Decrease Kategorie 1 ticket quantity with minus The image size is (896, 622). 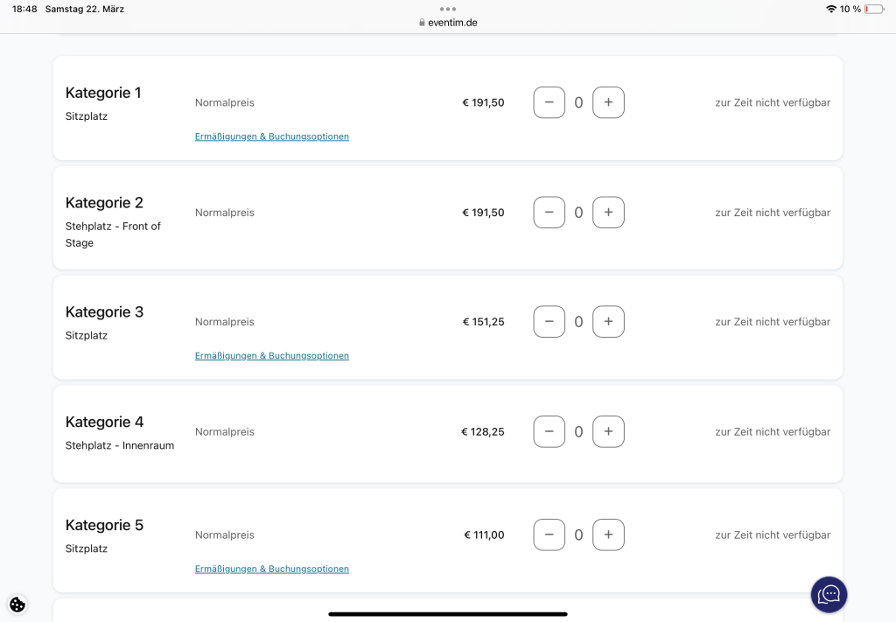coord(549,102)
